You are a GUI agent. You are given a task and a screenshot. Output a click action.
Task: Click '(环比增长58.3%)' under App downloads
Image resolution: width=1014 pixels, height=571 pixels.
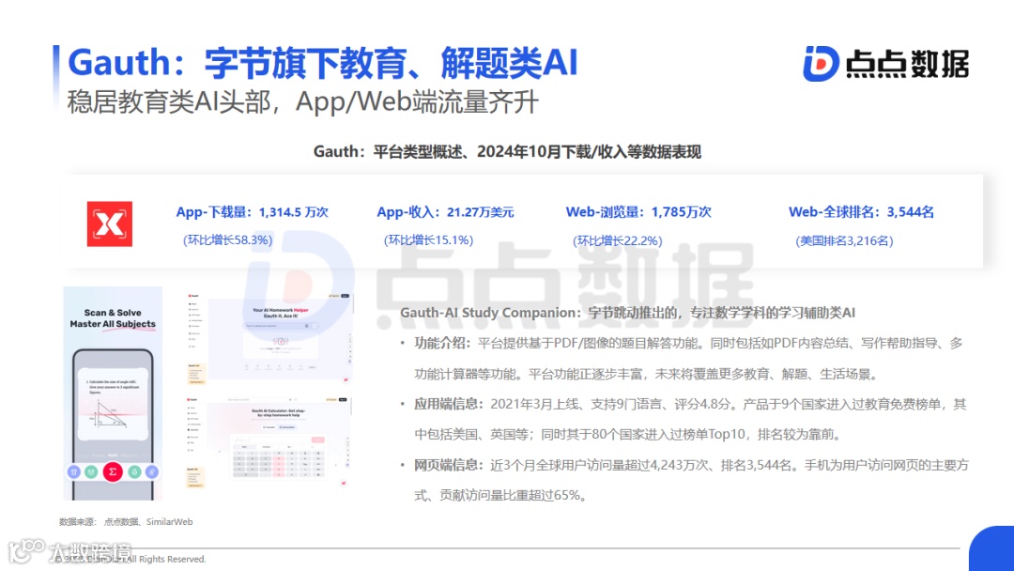pyautogui.click(x=227, y=239)
